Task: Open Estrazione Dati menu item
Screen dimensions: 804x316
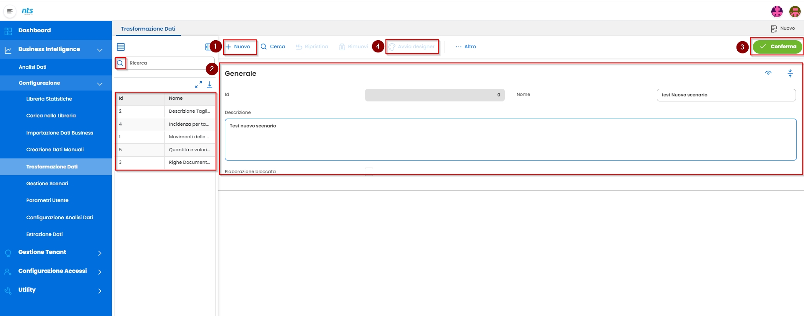Action: click(x=44, y=234)
